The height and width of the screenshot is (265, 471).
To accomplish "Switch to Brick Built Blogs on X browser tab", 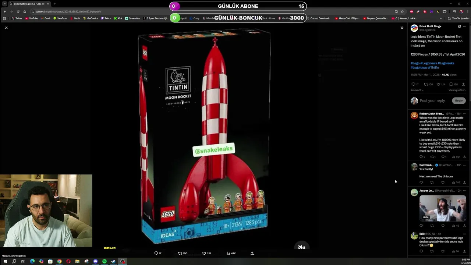I will tap(29, 4).
